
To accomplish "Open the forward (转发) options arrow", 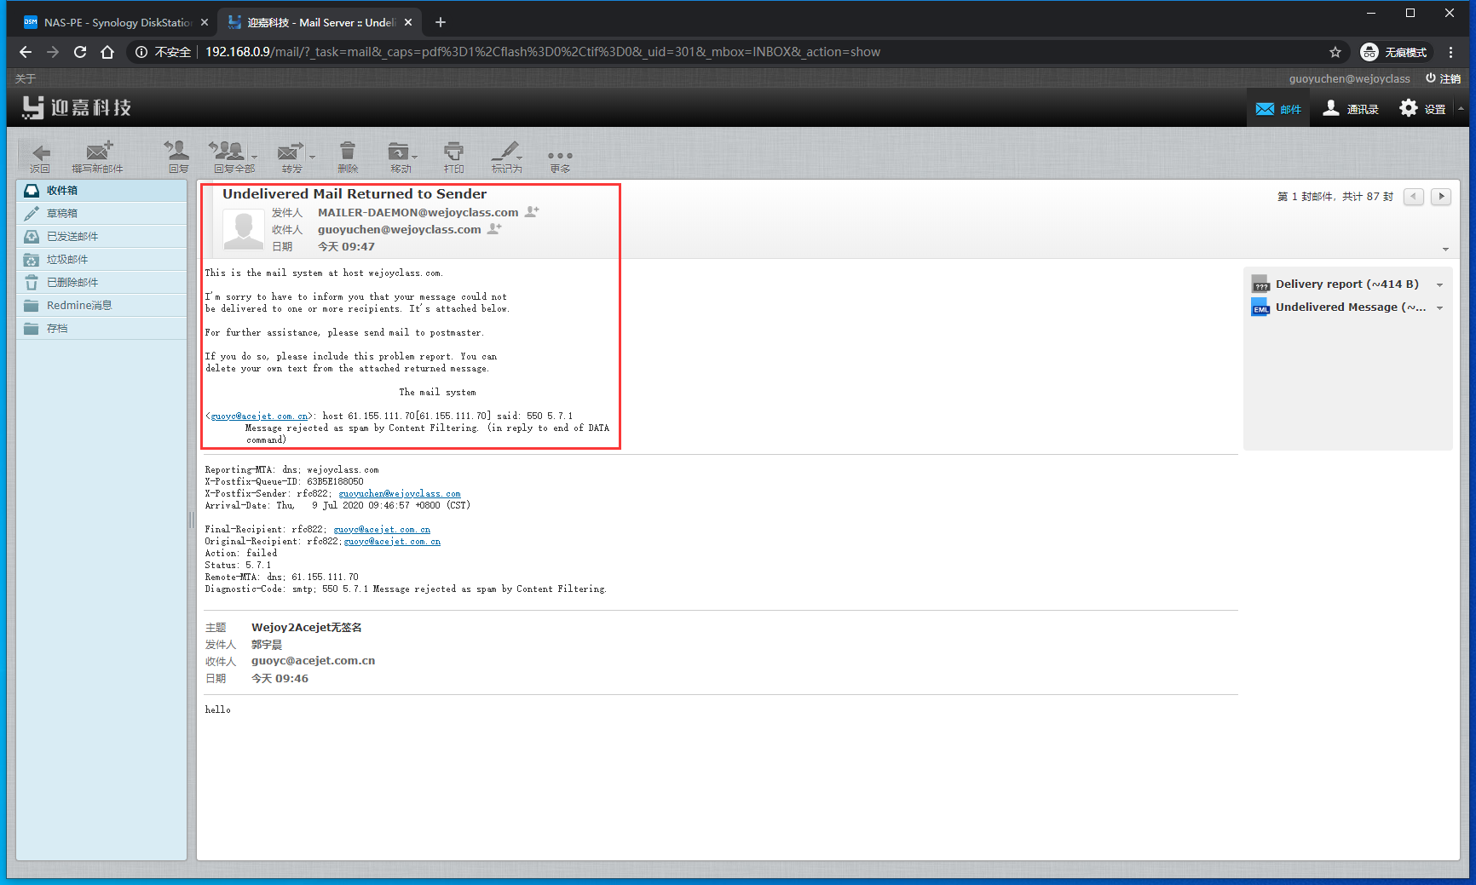I will (x=312, y=157).
